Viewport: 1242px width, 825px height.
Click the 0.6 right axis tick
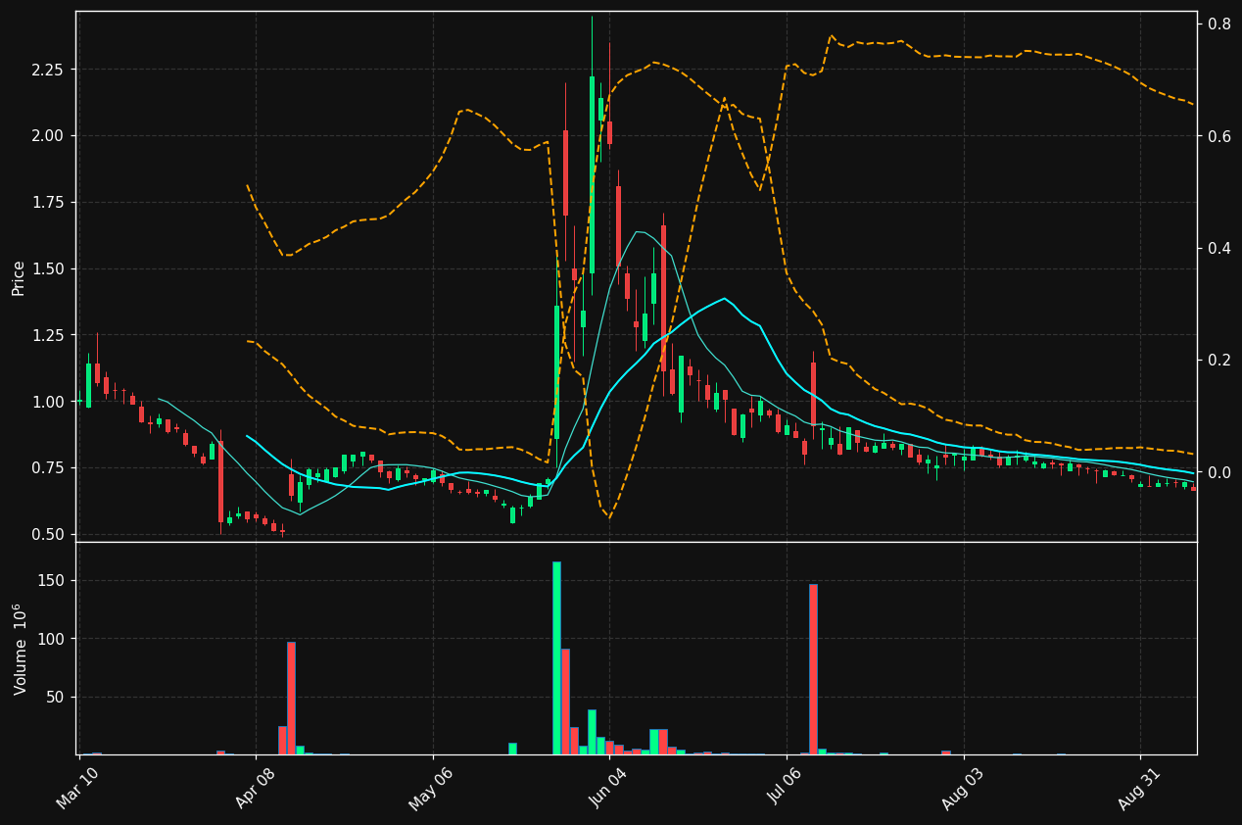click(1218, 136)
